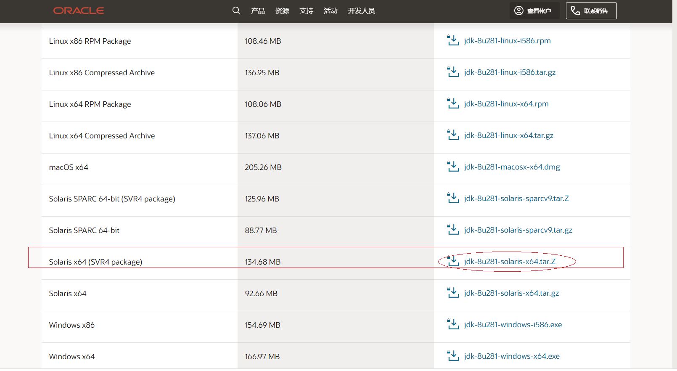This screenshot has height=371, width=677.
Task: Open the 活动 menu
Action: 331,11
